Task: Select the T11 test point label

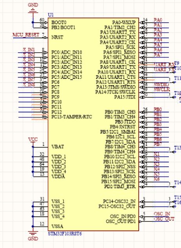Action: pos(177,78)
